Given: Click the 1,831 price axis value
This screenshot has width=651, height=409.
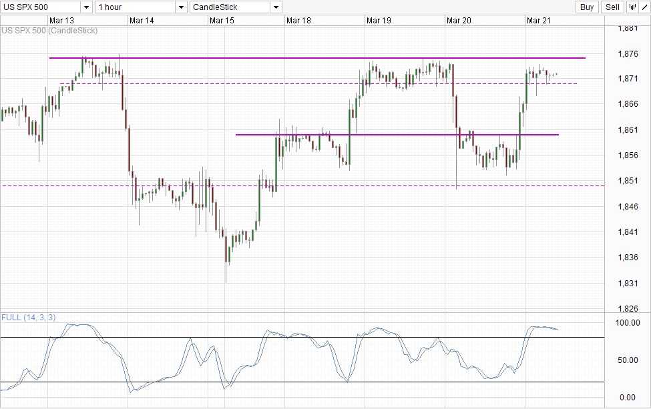Looking at the screenshot, I should tap(628, 284).
